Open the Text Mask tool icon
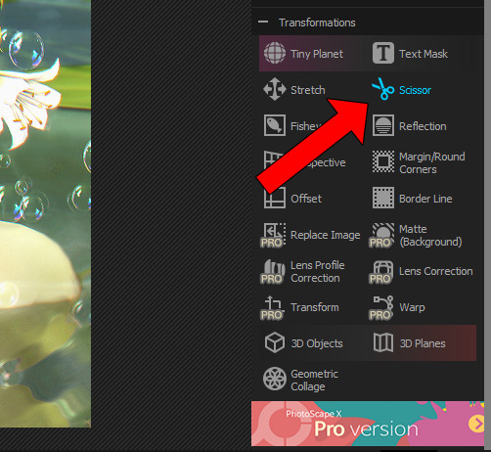Viewport: 491px width, 452px height. (x=383, y=53)
